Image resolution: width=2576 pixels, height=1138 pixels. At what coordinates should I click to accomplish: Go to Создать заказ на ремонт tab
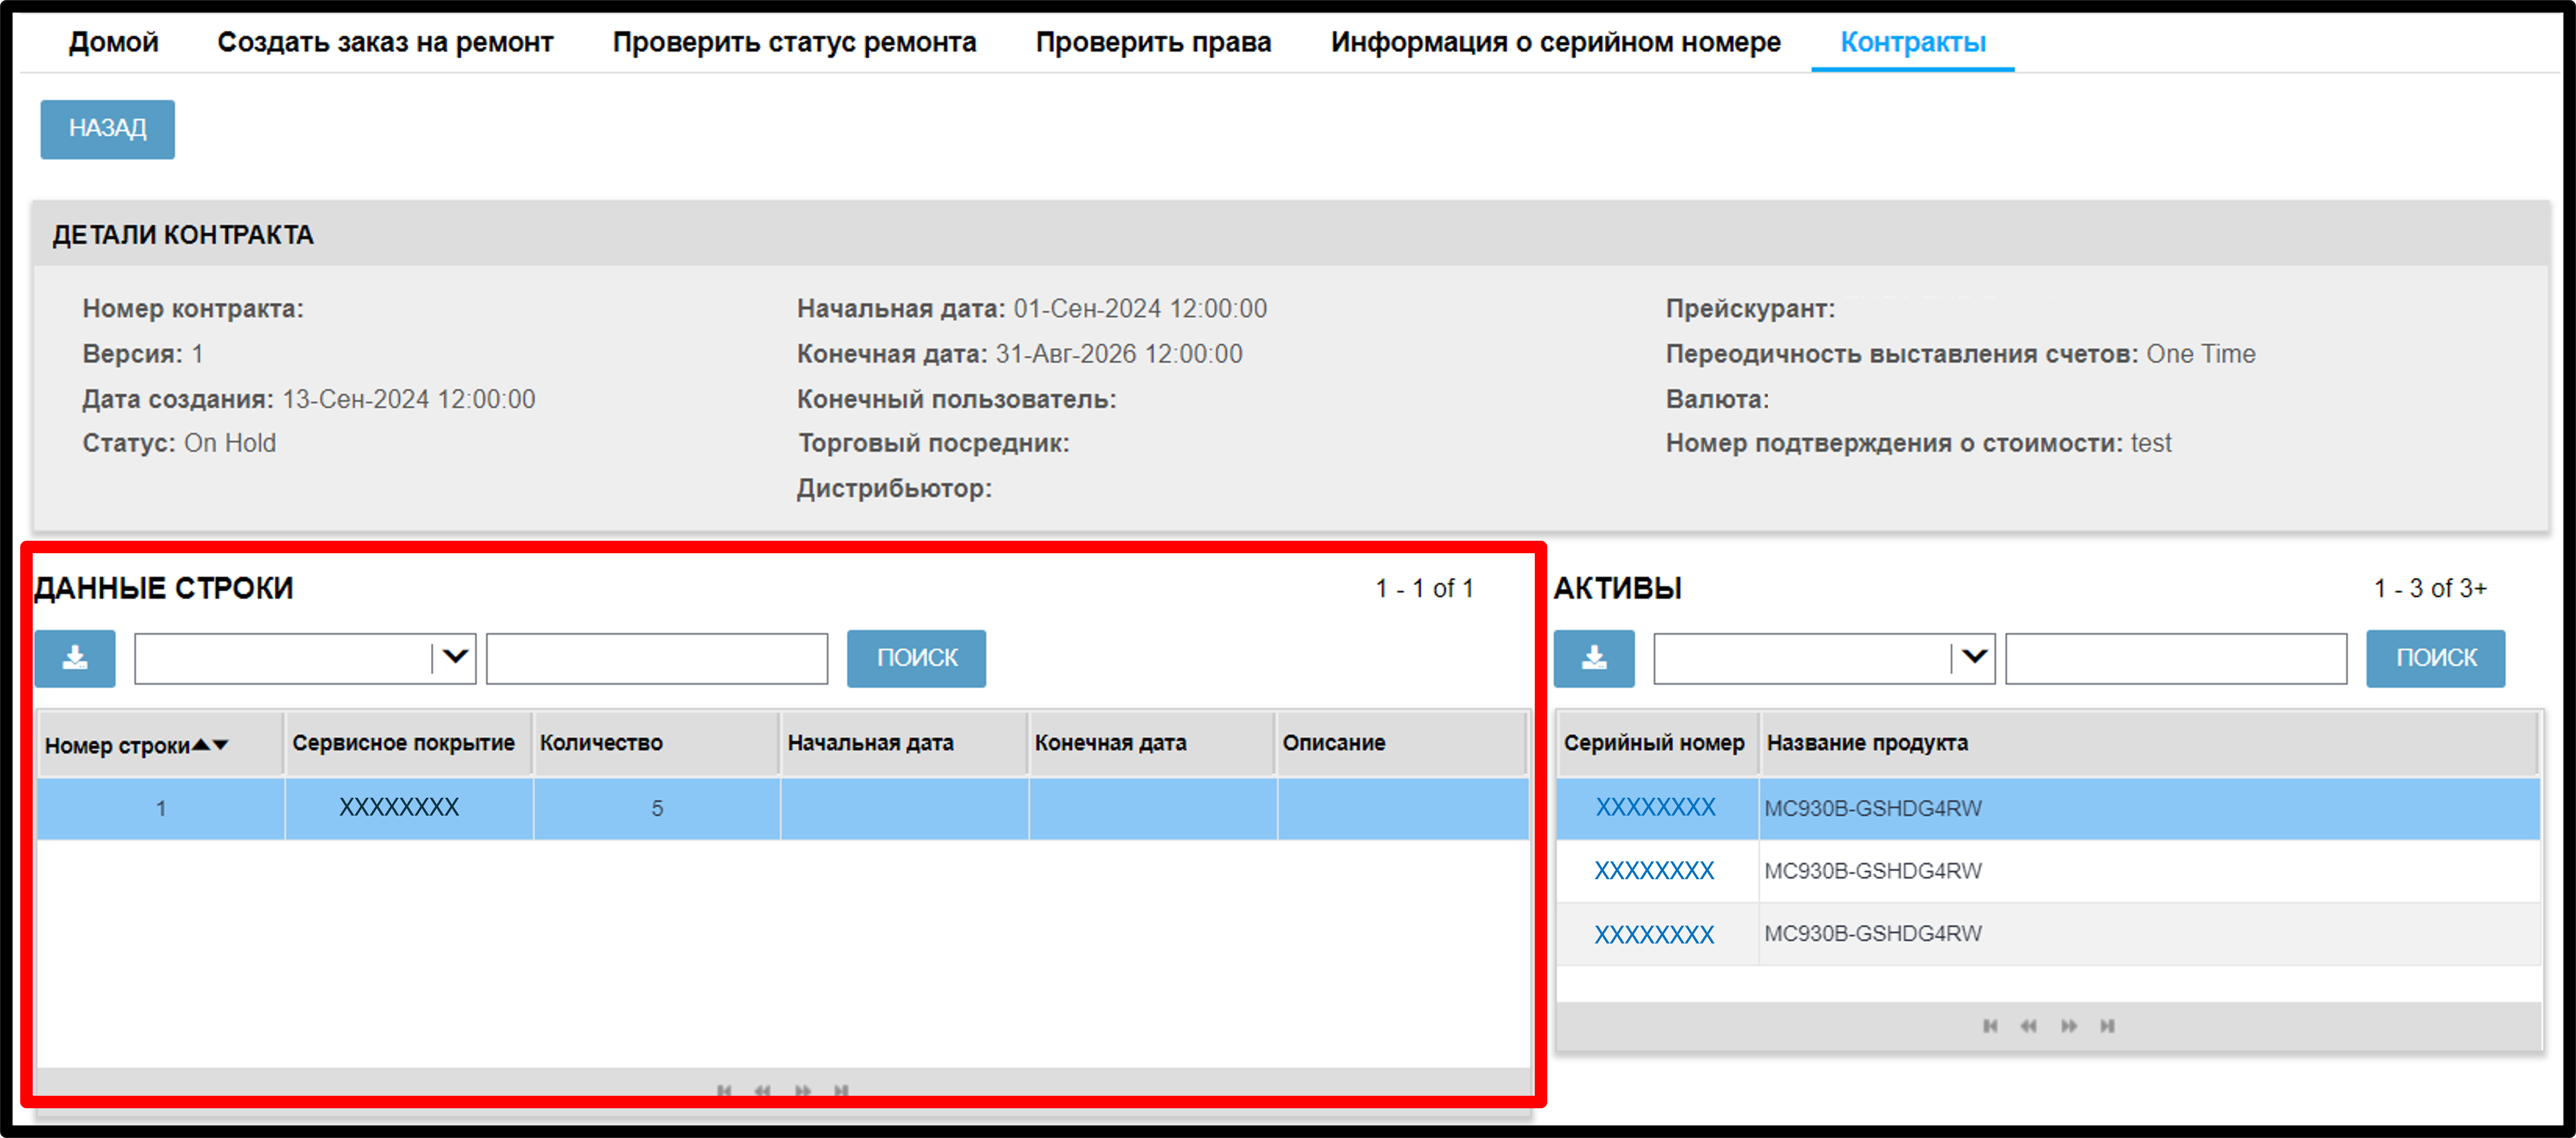pyautogui.click(x=385, y=42)
